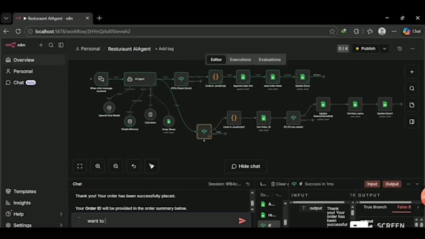Open the Simple Memory node

[130, 121]
